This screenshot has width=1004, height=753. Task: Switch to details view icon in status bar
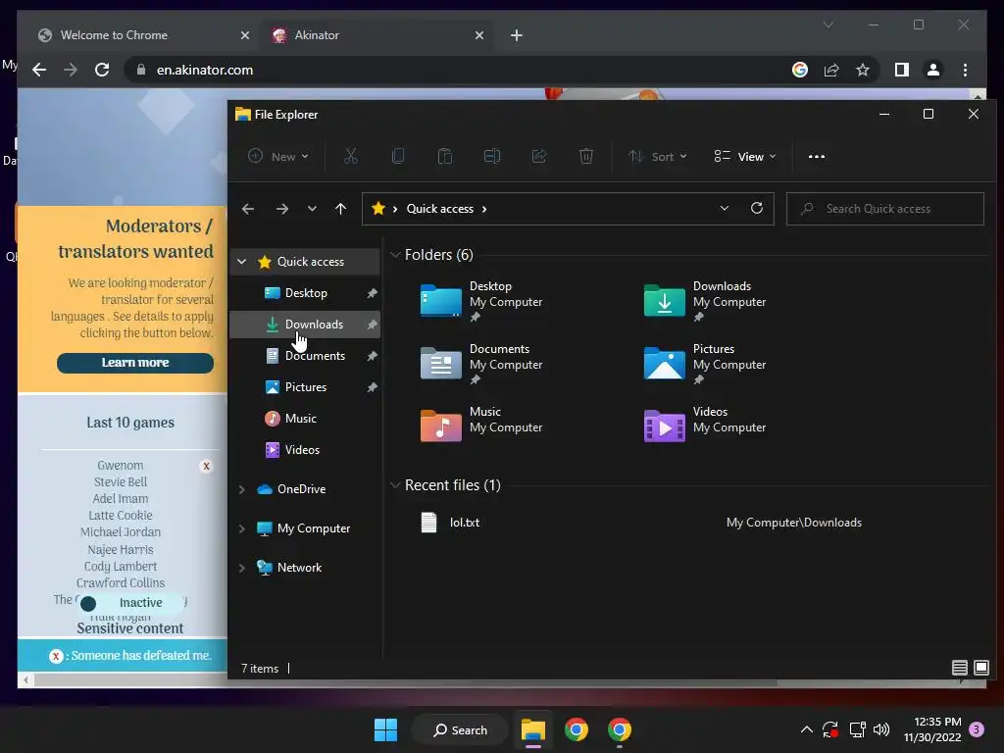click(x=959, y=668)
